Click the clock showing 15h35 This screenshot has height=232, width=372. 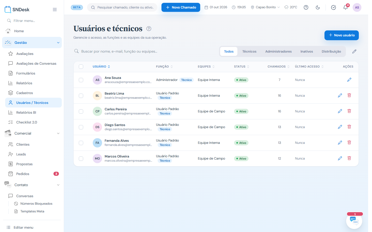pyautogui.click(x=239, y=7)
